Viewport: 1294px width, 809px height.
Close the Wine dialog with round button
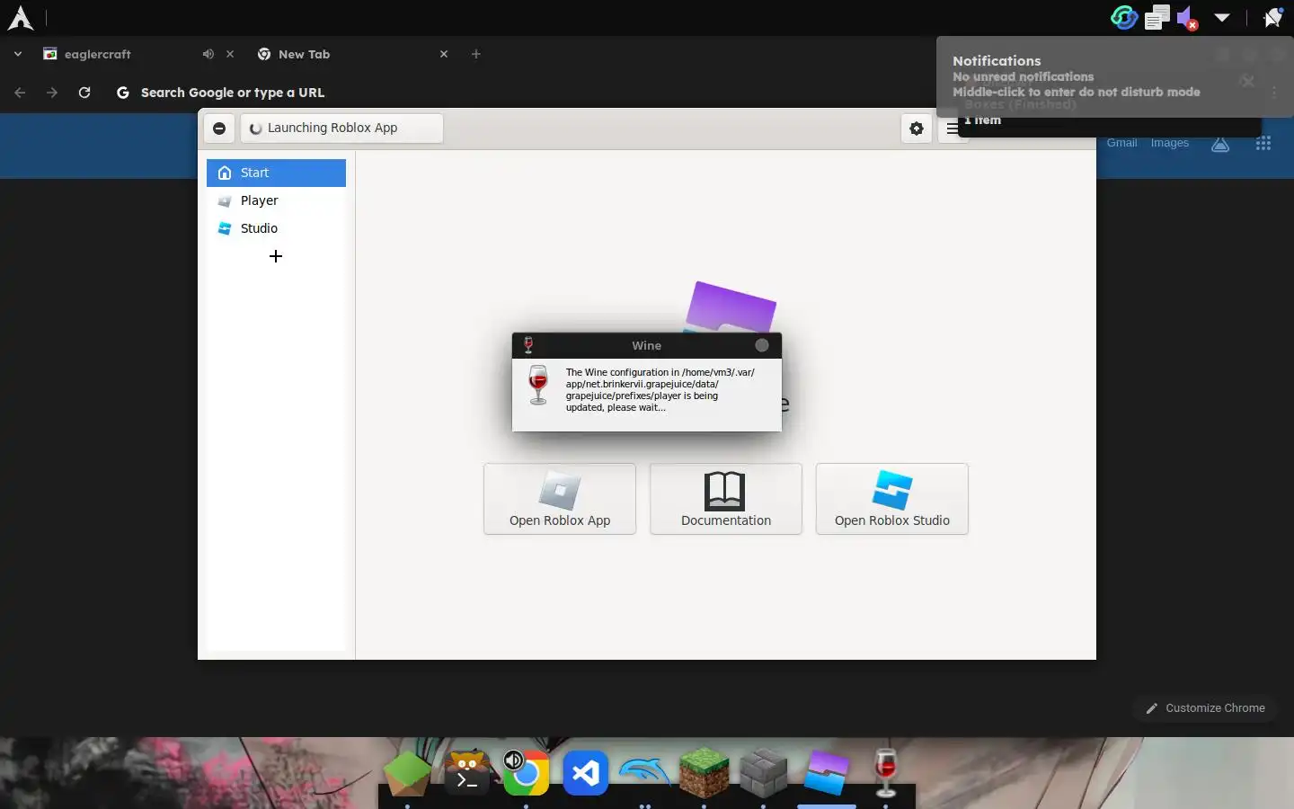tap(762, 345)
